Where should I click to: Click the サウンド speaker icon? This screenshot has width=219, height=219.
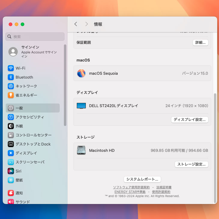click(x=11, y=201)
